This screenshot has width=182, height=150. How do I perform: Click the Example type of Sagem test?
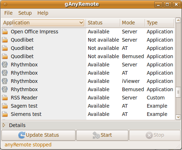click(x=157, y=106)
